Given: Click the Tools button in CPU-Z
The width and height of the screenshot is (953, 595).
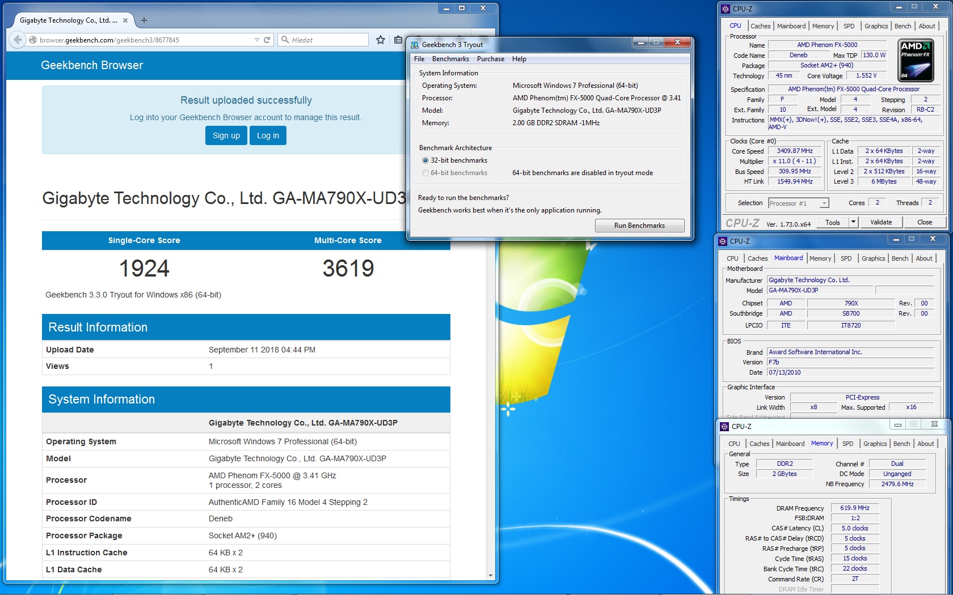Looking at the screenshot, I should (833, 222).
